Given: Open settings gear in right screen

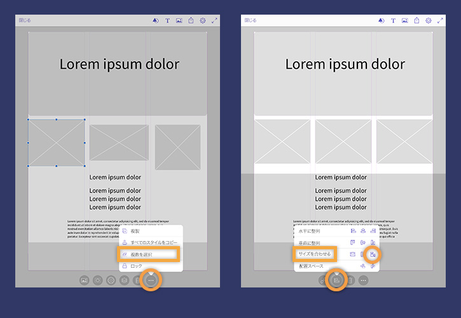Looking at the screenshot, I should point(429,20).
